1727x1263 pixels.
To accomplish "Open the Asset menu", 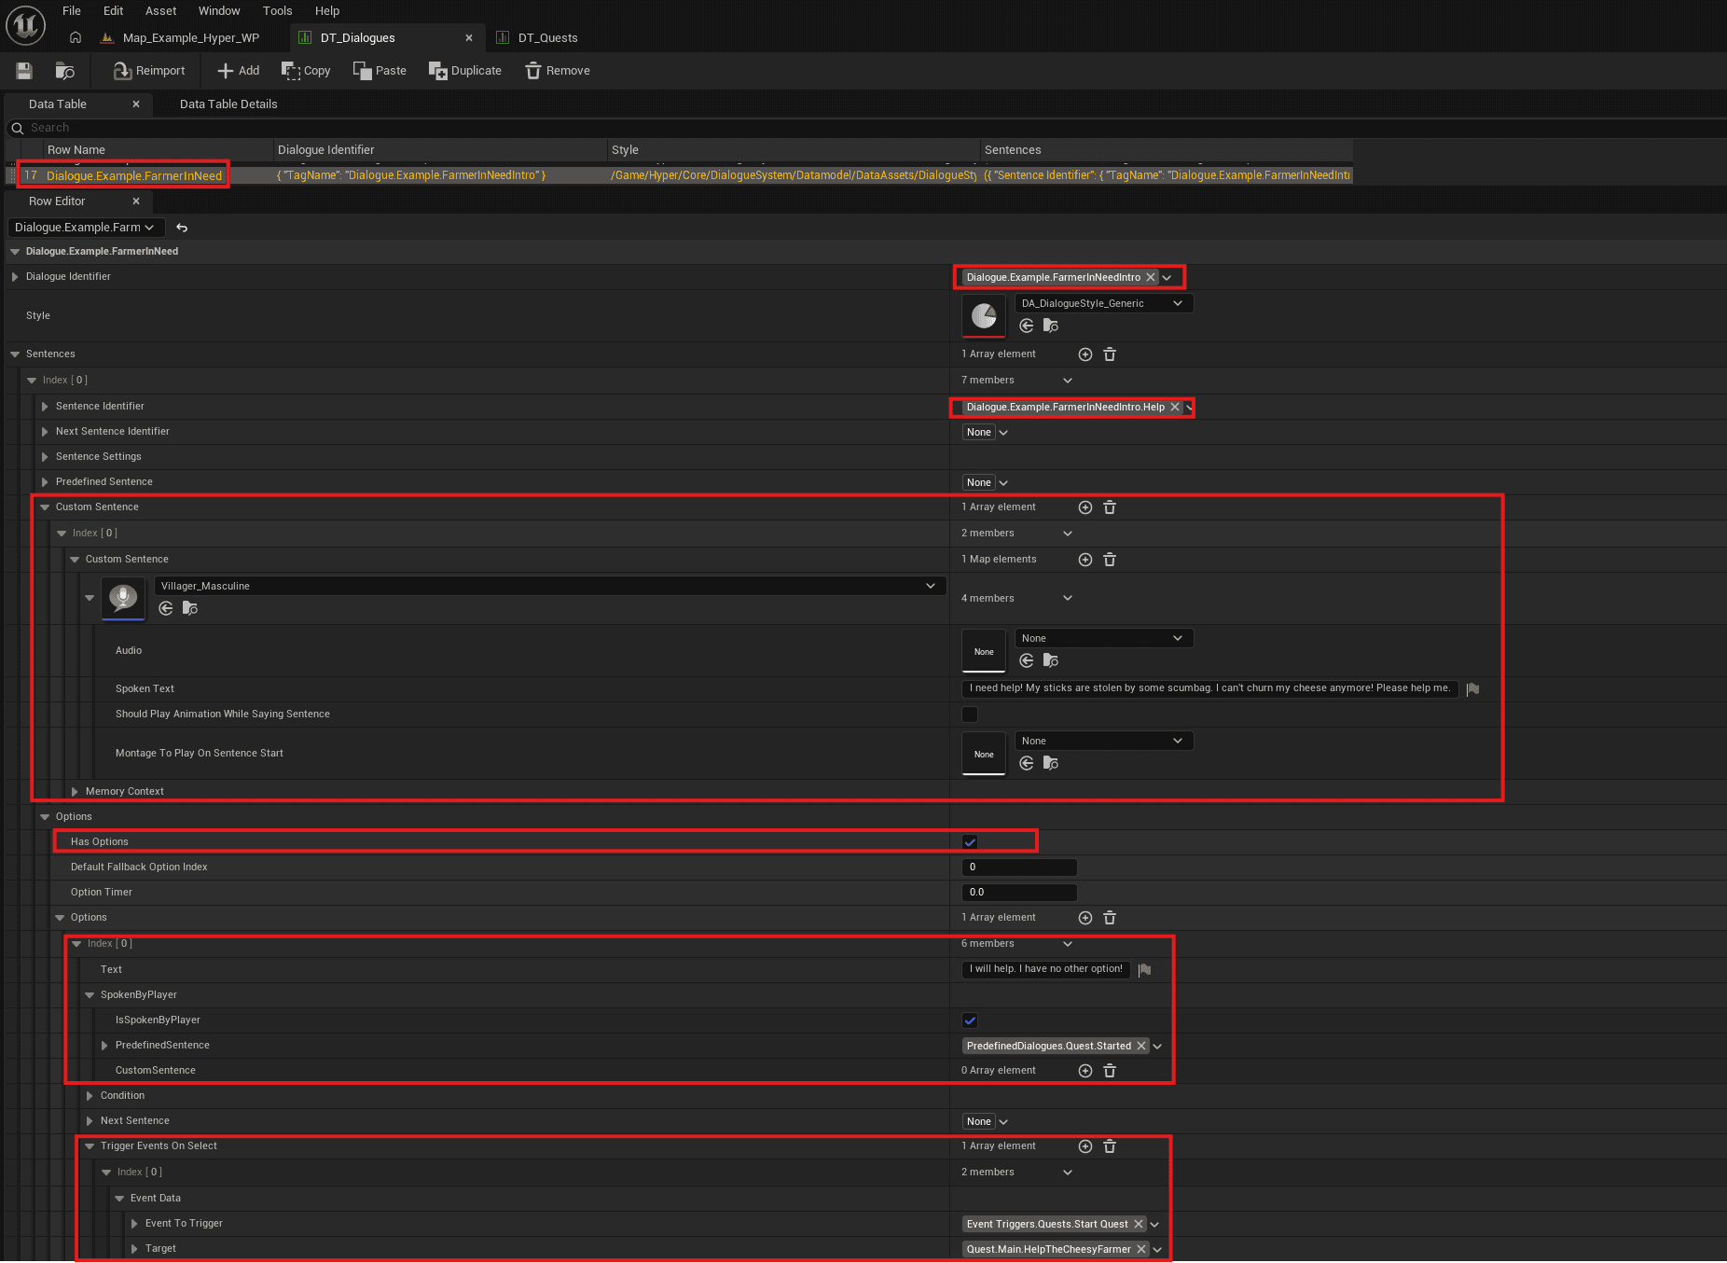I will click(160, 11).
